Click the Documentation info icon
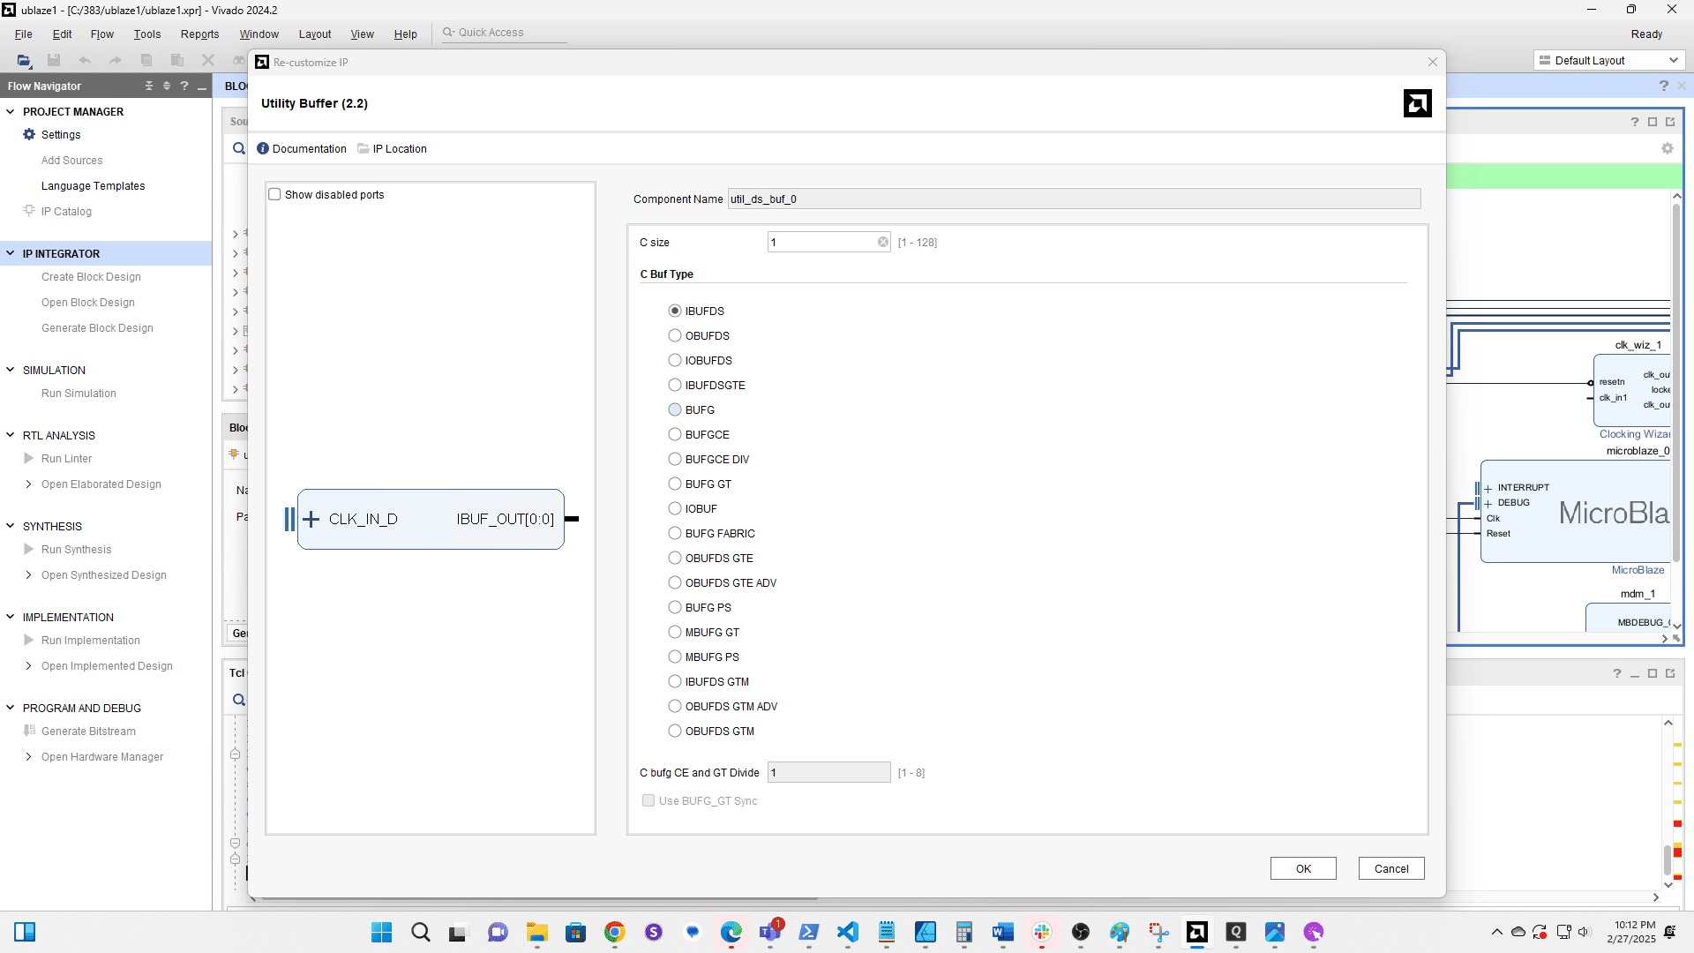Viewport: 1694px width, 953px height. (263, 148)
